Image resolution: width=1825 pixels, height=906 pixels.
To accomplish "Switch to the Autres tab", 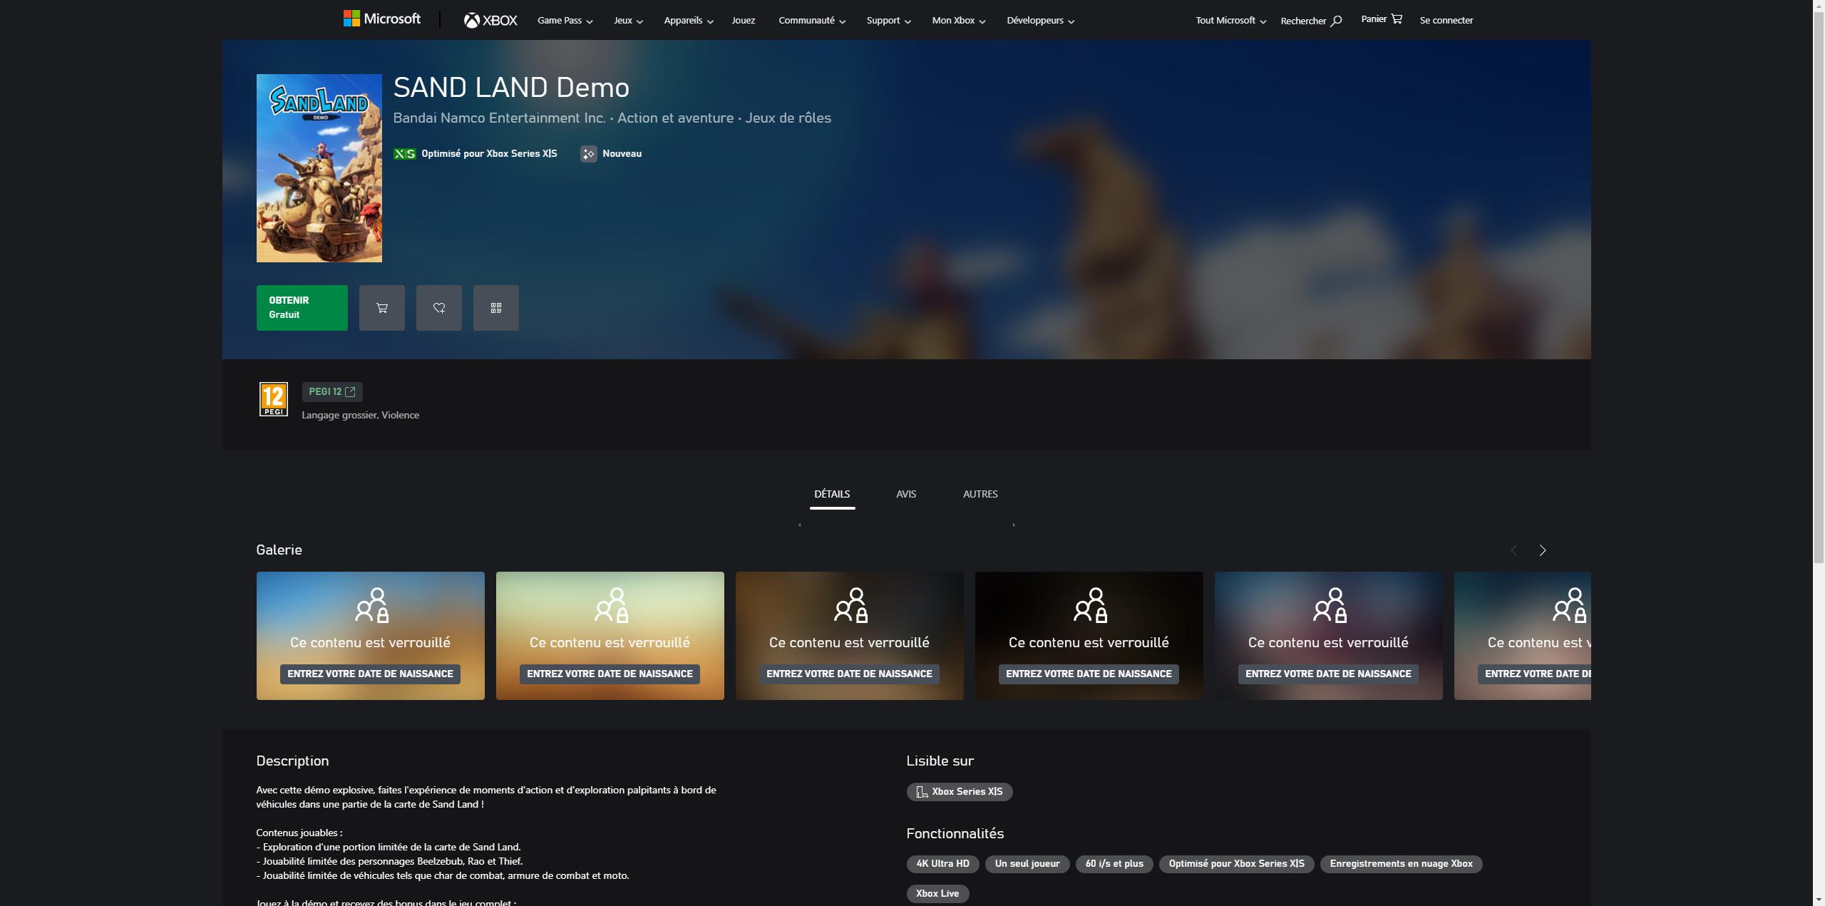I will (980, 493).
